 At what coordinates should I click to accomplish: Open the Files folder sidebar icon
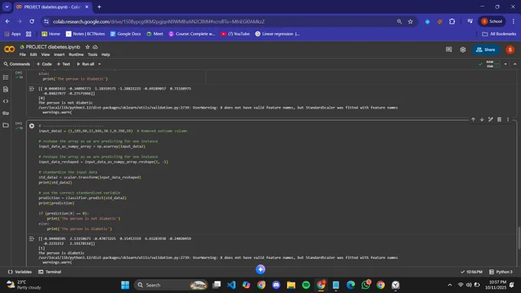coord(5,125)
